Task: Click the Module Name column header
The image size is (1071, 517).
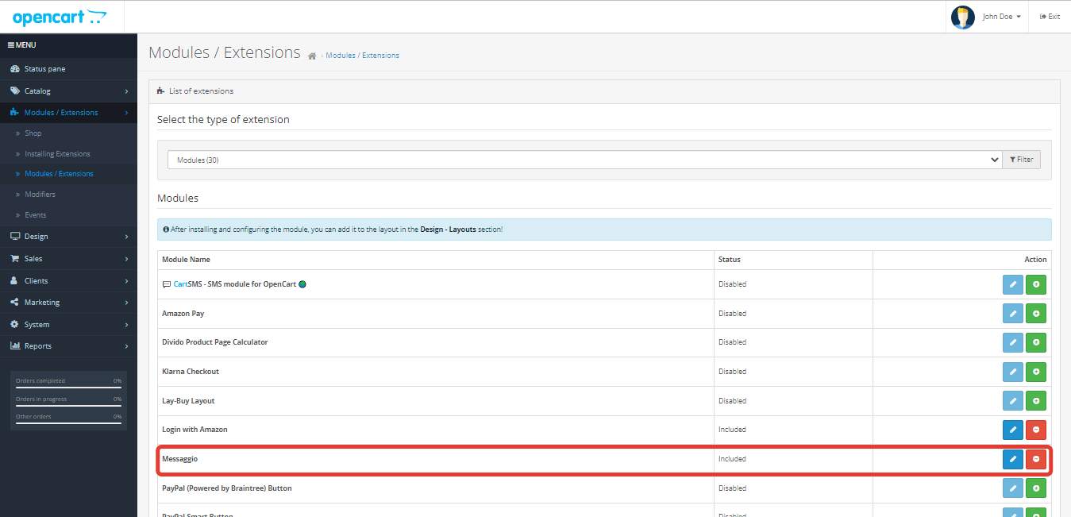Action: (186, 260)
